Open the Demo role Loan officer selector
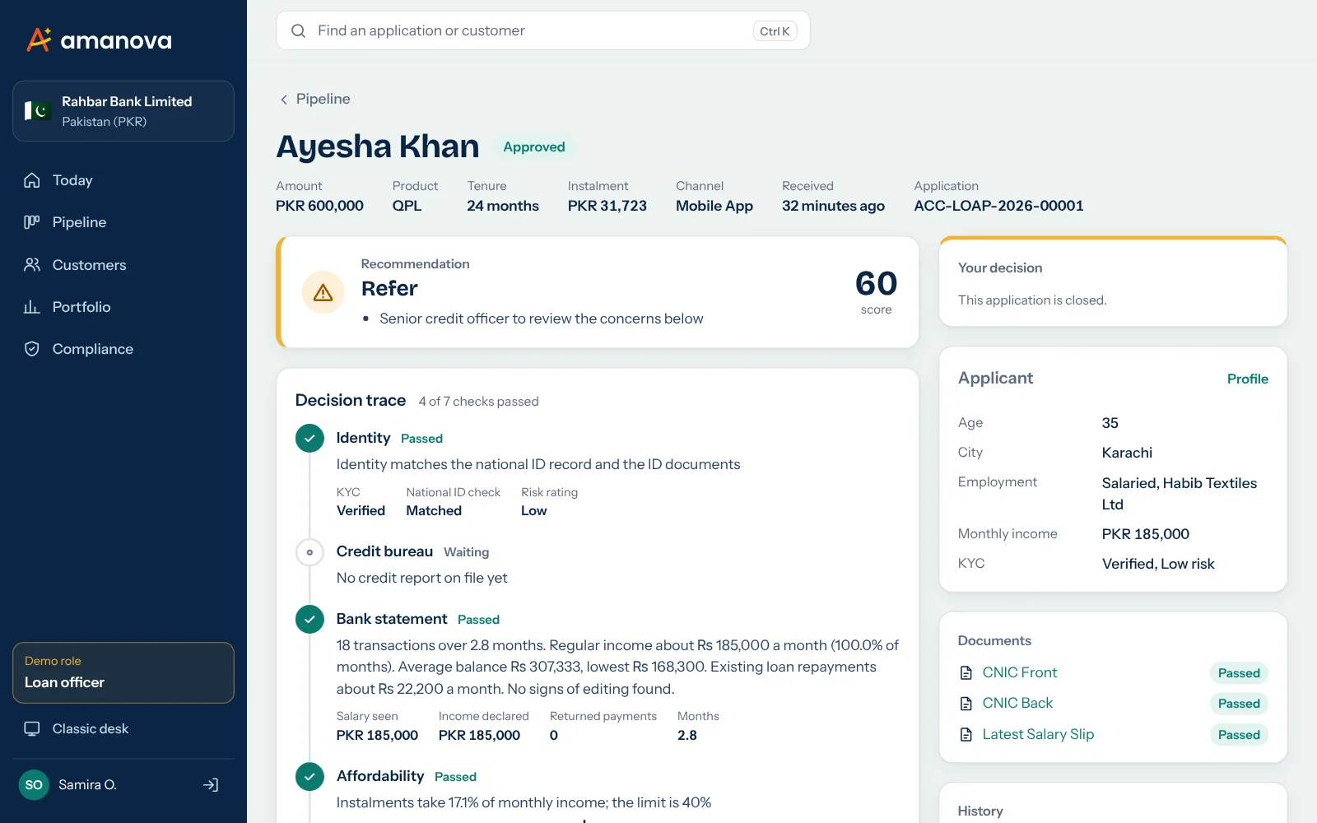The width and height of the screenshot is (1317, 823). click(123, 673)
